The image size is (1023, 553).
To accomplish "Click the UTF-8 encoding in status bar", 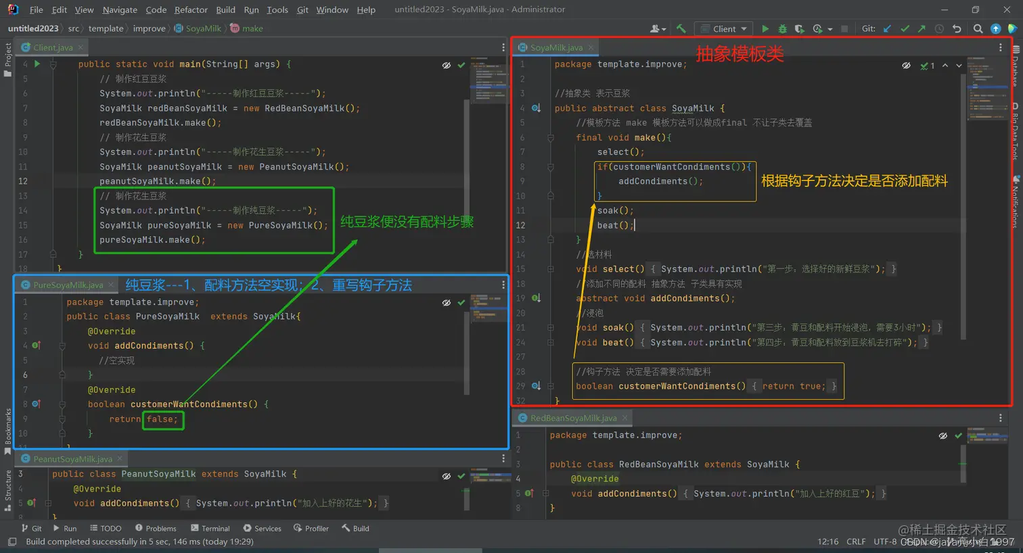I will coord(885,542).
